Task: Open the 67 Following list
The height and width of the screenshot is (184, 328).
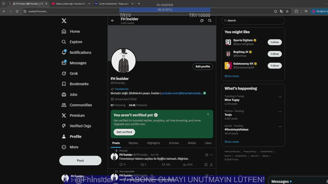Action: point(118,105)
